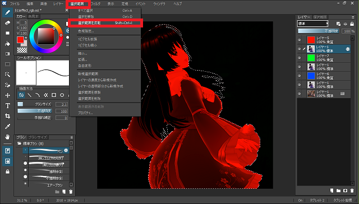Adjust the brush opacity slider
The image size is (359, 204).
point(35,111)
